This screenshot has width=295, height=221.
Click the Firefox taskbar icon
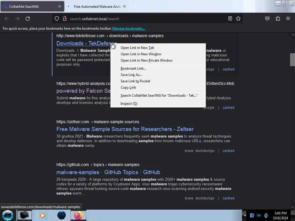(x=78, y=215)
